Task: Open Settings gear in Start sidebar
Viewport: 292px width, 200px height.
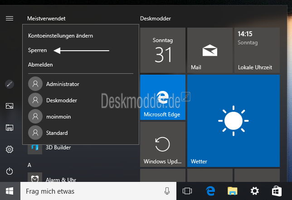Action: [10, 149]
